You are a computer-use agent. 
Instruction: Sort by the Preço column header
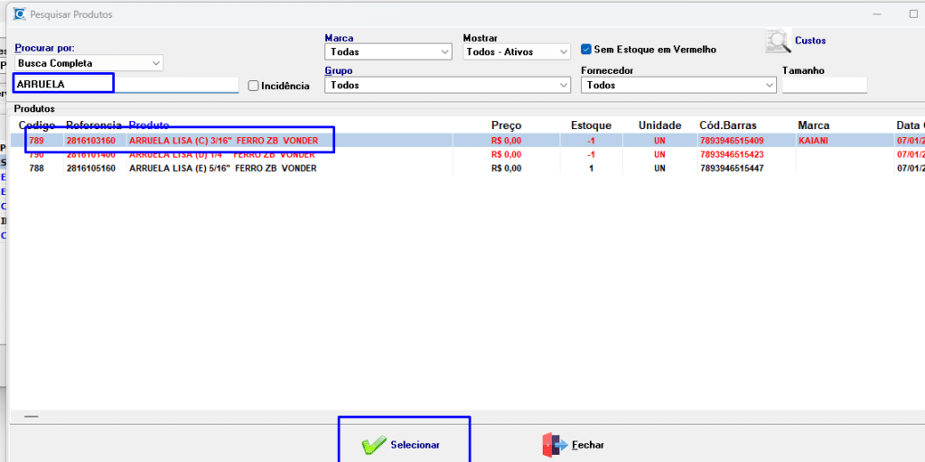[506, 125]
